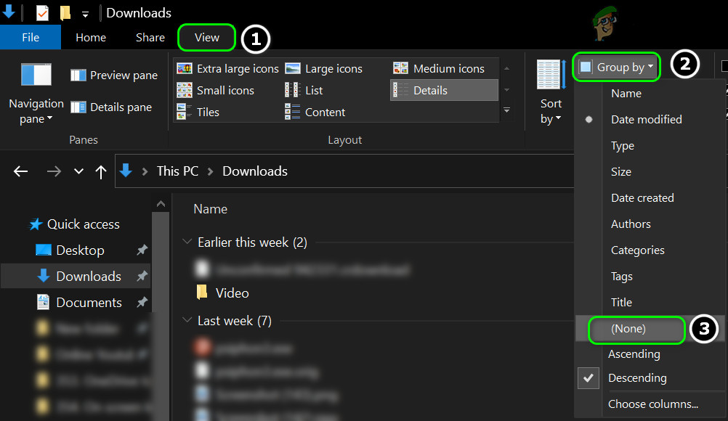
Task: Toggle the Preview pane
Action: 113,75
